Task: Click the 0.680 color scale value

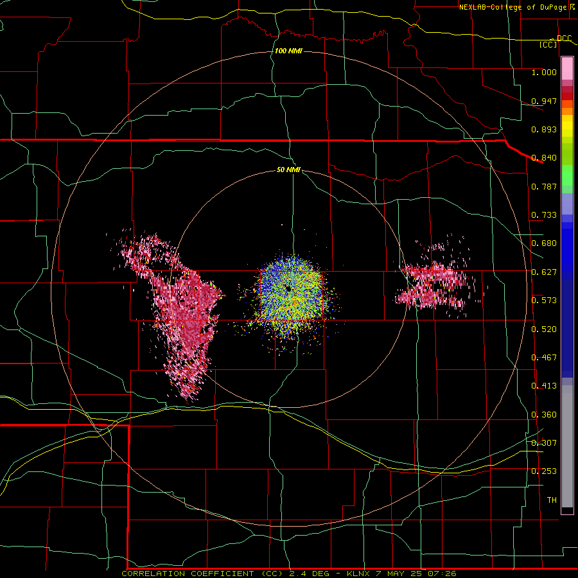Action: (544, 243)
